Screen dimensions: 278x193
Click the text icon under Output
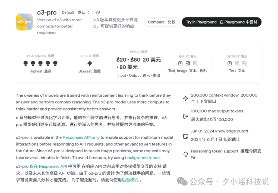point(229,63)
